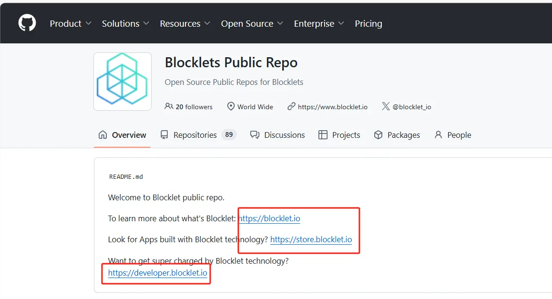Click the Projects table icon
The height and width of the screenshot is (299, 552).
[x=323, y=135]
